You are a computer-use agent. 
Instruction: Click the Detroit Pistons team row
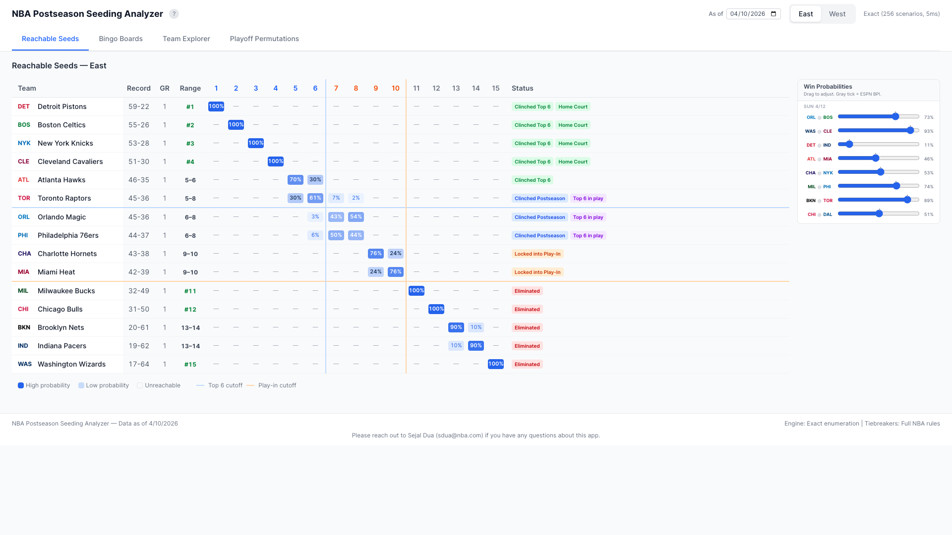coord(62,107)
